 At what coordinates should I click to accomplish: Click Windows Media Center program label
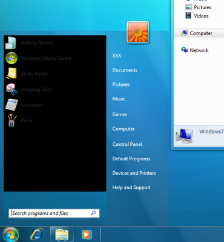click(46, 58)
